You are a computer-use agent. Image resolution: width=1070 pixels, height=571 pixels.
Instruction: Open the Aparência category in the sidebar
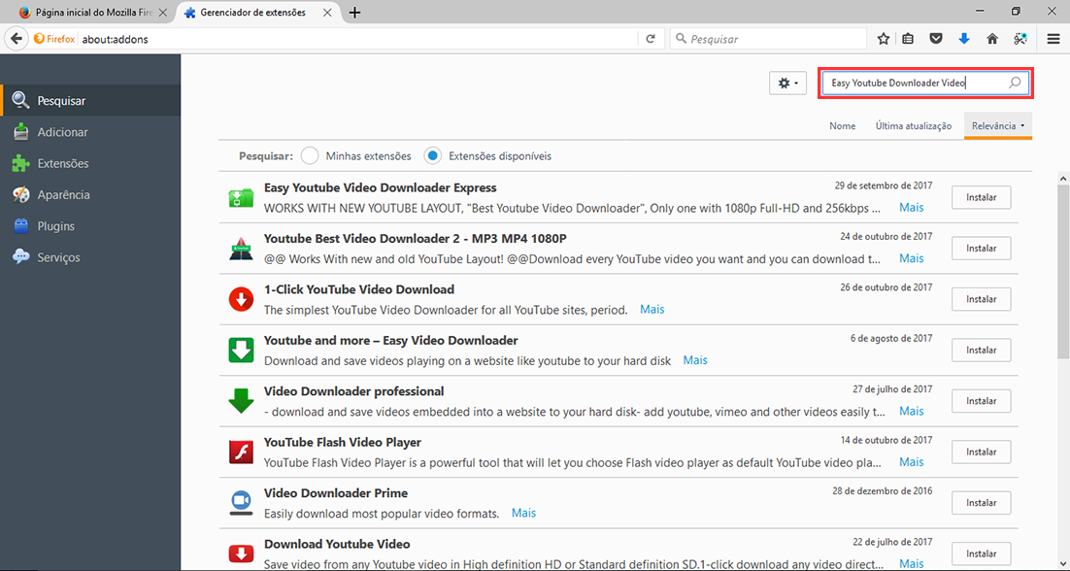90,195
